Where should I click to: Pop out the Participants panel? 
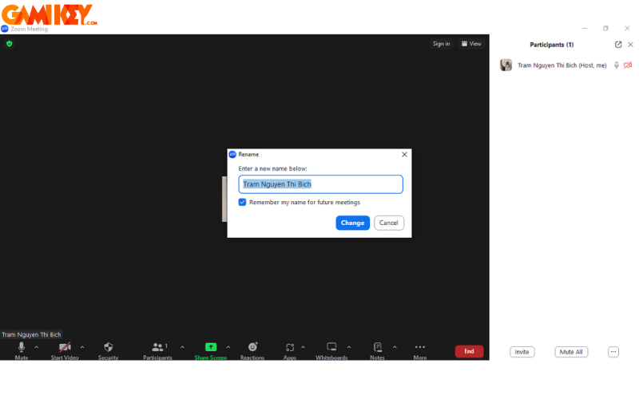(618, 45)
